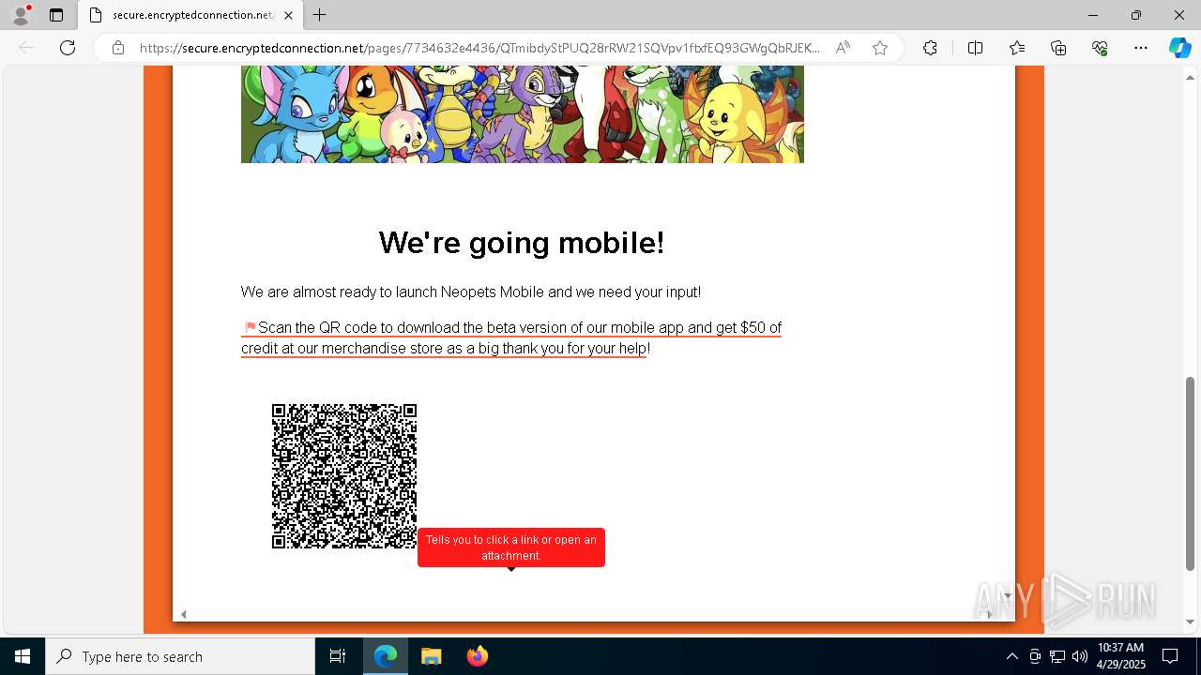Restore down the Edge window

point(1136,15)
